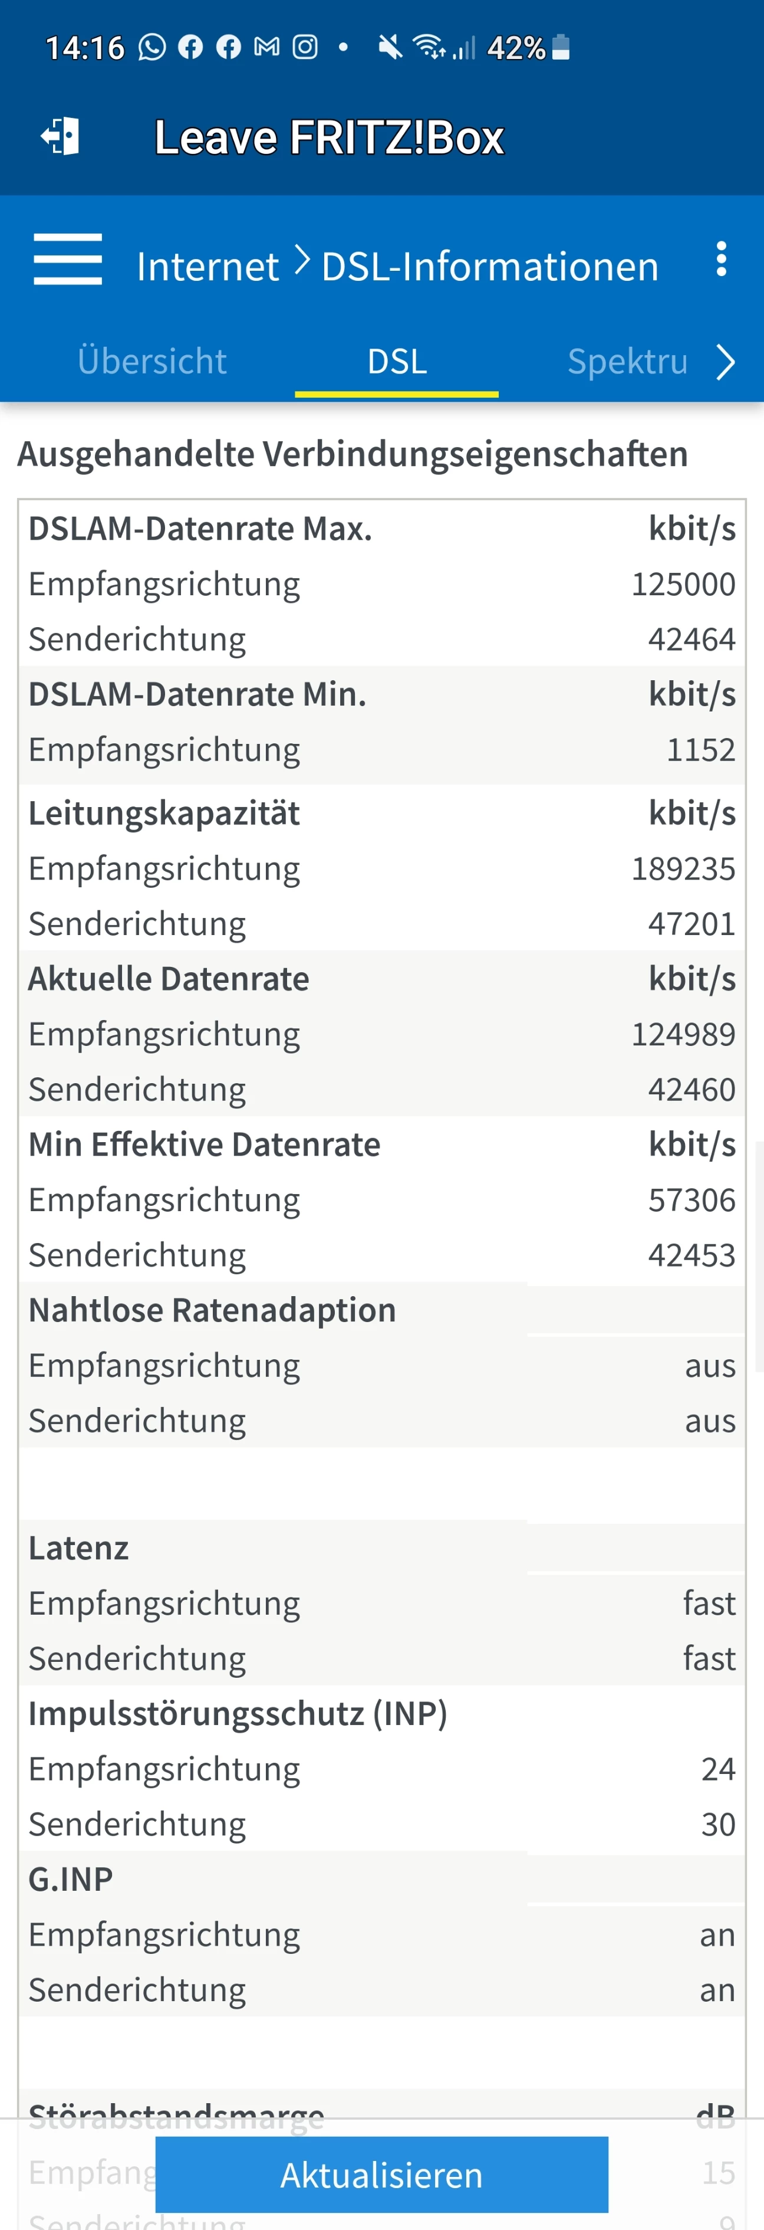
Task: Tap the Leave FRITZ!Box exit icon
Action: click(x=61, y=137)
